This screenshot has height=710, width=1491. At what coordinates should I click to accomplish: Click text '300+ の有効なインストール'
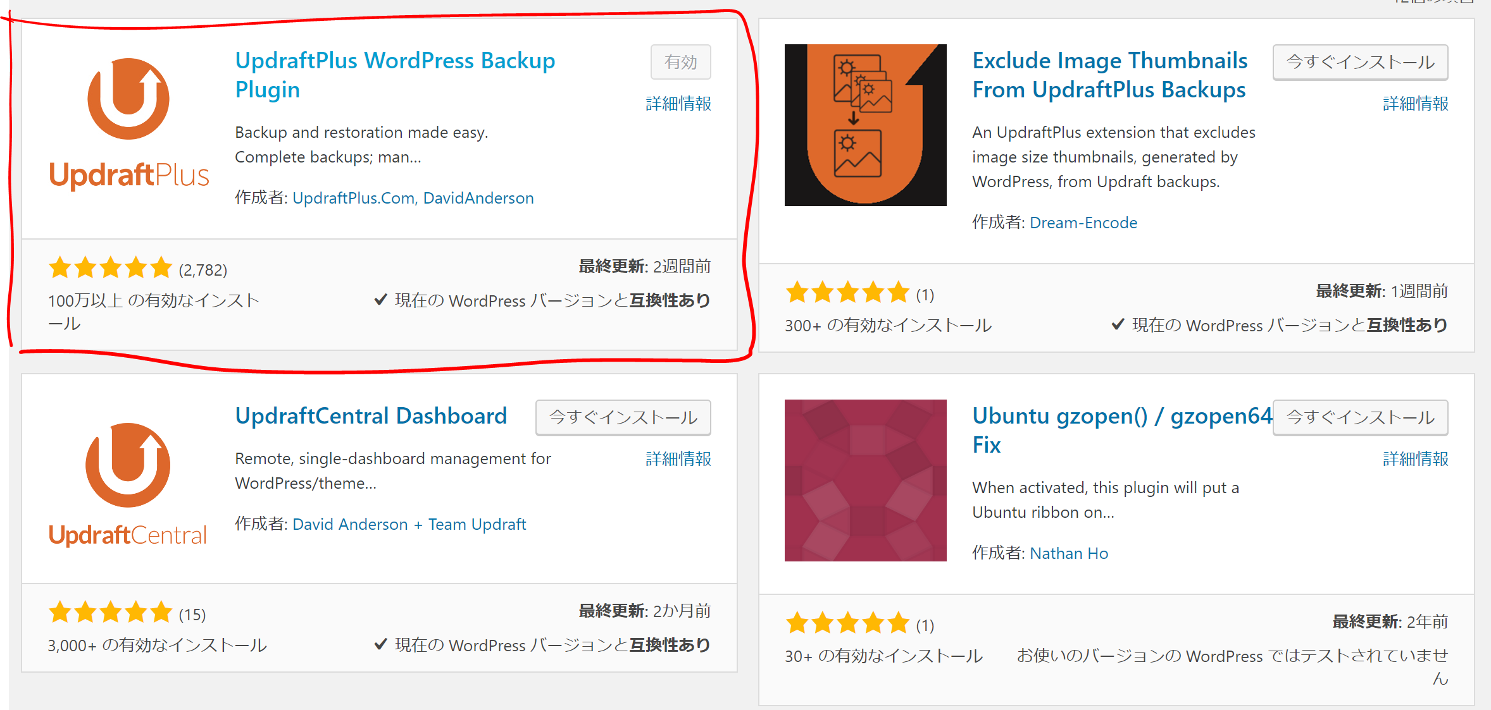pyautogui.click(x=889, y=326)
